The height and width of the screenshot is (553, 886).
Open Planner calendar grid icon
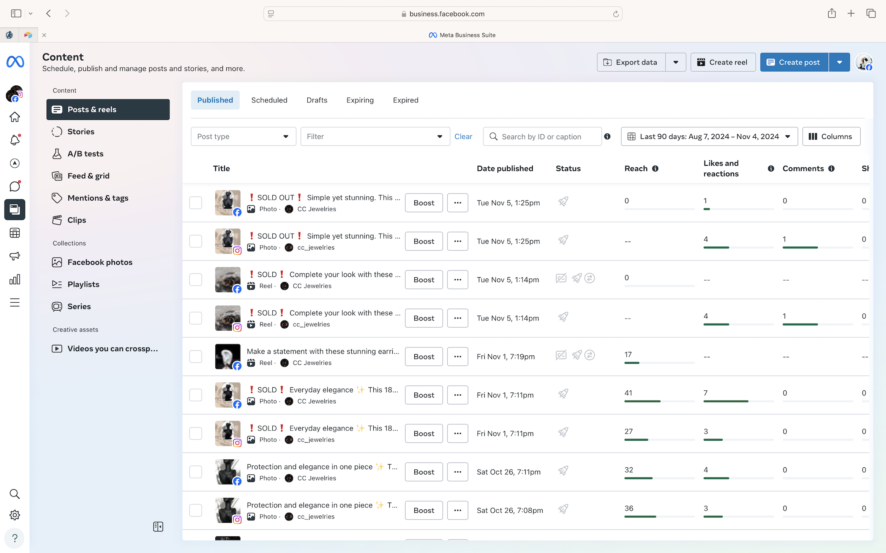(15, 233)
